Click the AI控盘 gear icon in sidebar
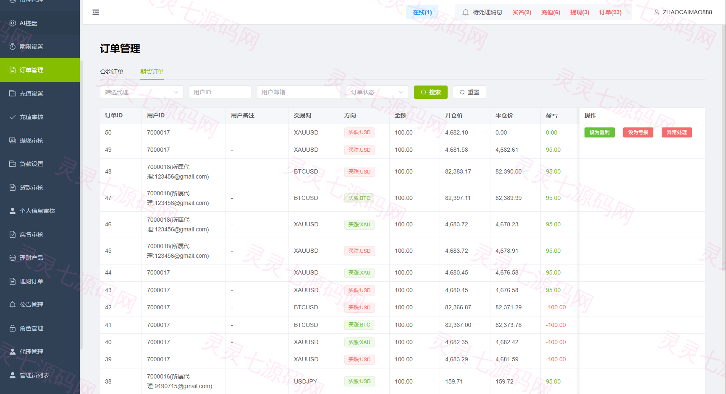 click(13, 23)
